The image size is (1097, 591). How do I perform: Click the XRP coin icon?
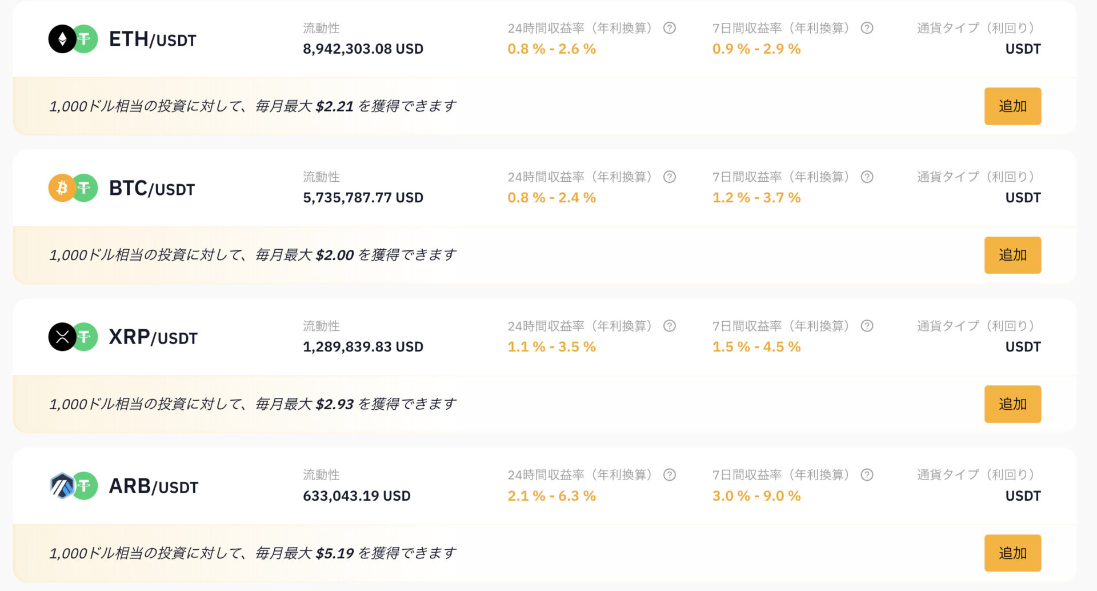(x=62, y=337)
